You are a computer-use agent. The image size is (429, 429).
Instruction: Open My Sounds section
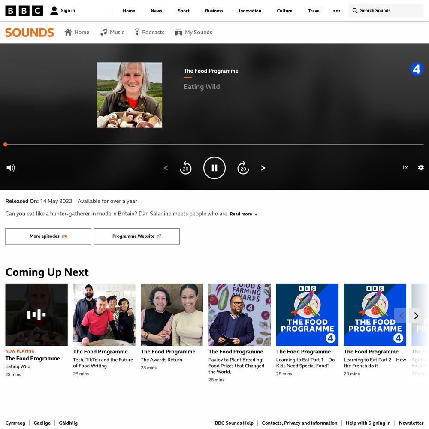194,32
